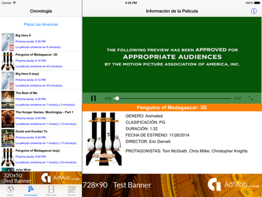262x197 pixels.
Task: Click 'Próxima tanda: 5:35 PM' showtime
Action: tap(31, 42)
